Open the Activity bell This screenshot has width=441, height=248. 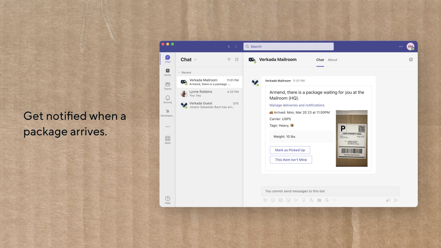(x=168, y=99)
